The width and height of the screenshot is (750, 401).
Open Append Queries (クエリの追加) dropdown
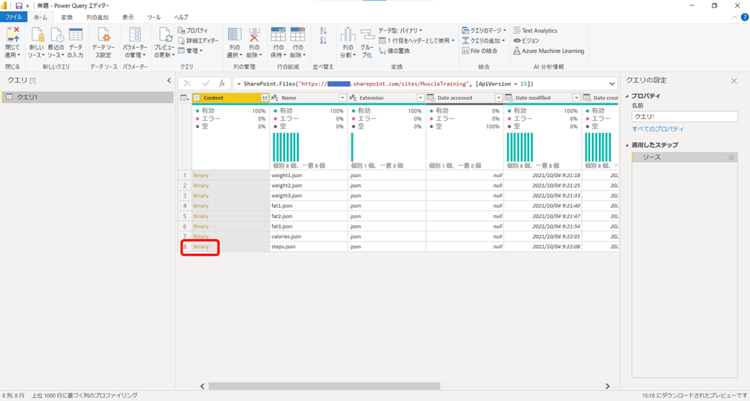pos(483,41)
